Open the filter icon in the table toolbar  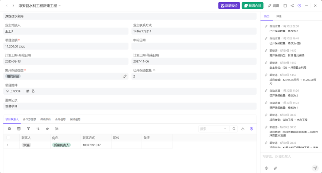click(28, 129)
